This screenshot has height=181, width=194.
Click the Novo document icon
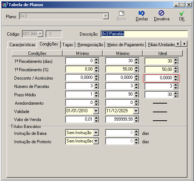(x=122, y=13)
